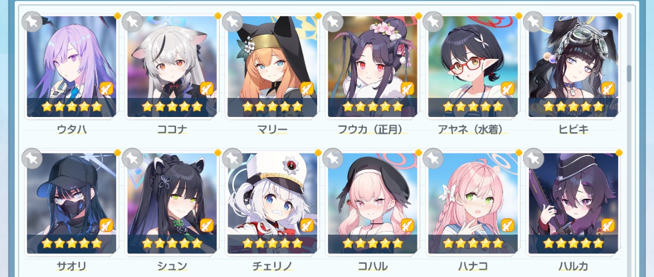Image resolution: width=654 pixels, height=277 pixels.
Task: Click the orange weapon badge on シュン's card
Action: (207, 225)
